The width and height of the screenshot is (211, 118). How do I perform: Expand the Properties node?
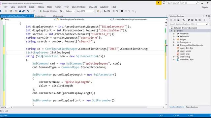pyautogui.click(x=174, y=34)
